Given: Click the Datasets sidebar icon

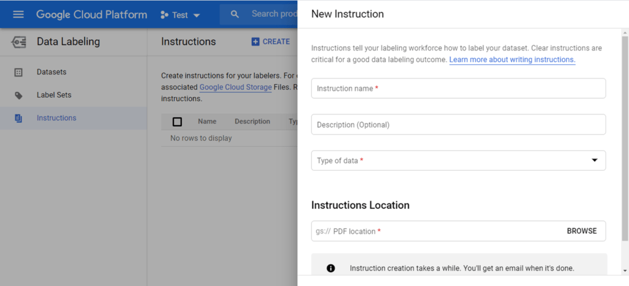Looking at the screenshot, I should click(18, 72).
